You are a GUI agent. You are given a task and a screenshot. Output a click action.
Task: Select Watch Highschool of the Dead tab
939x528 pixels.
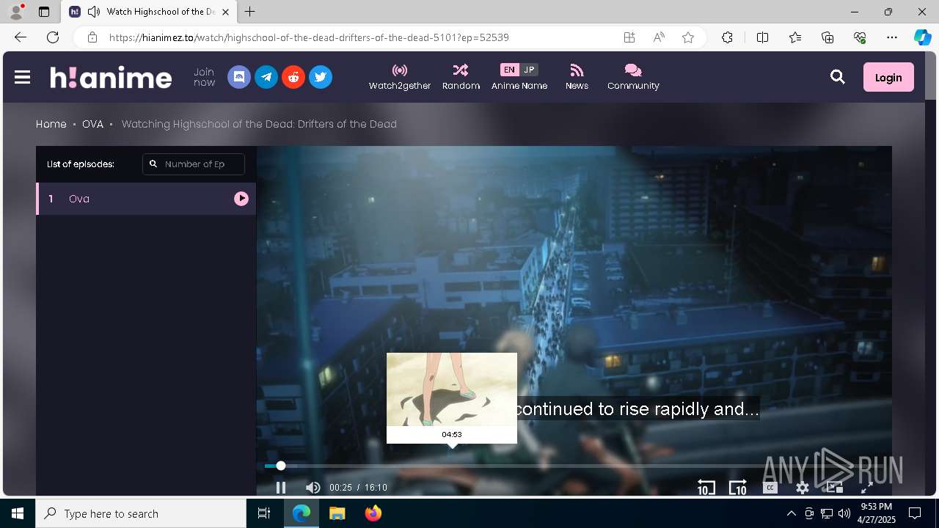click(x=149, y=12)
